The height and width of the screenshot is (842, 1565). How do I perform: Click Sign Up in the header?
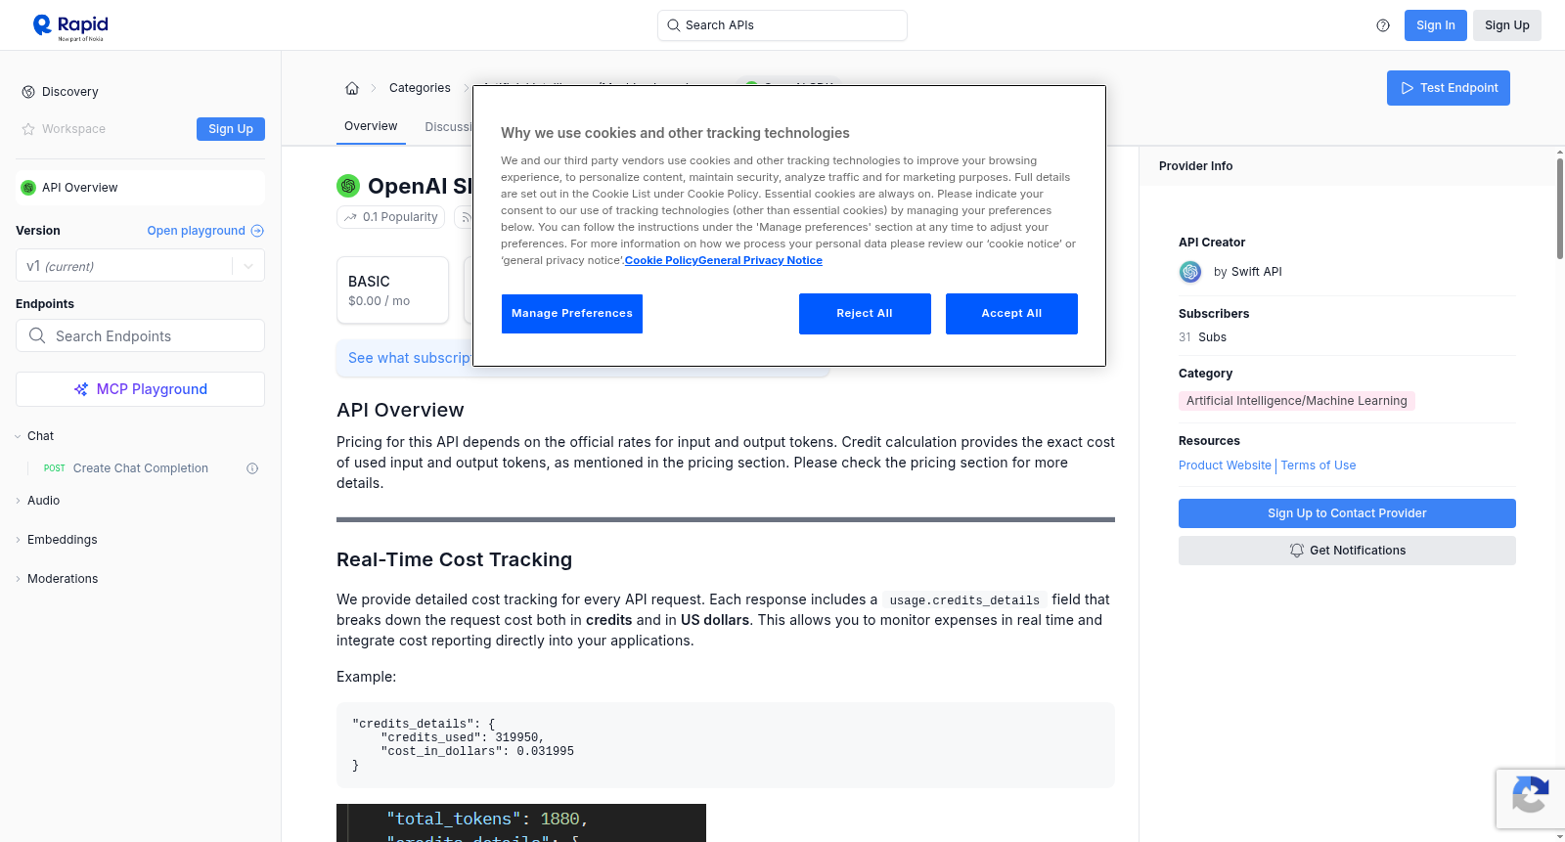pyautogui.click(x=1507, y=25)
